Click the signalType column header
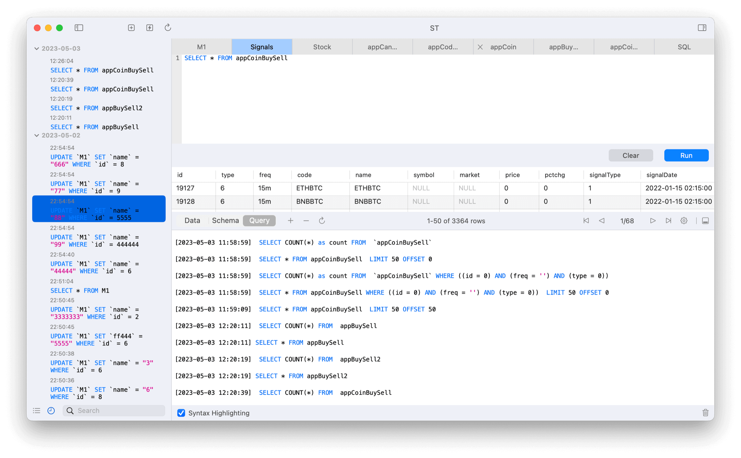Viewport: 741px width, 458px height. (x=612, y=175)
